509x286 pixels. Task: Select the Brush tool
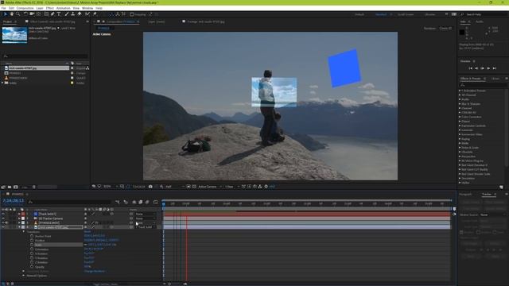[67, 14]
